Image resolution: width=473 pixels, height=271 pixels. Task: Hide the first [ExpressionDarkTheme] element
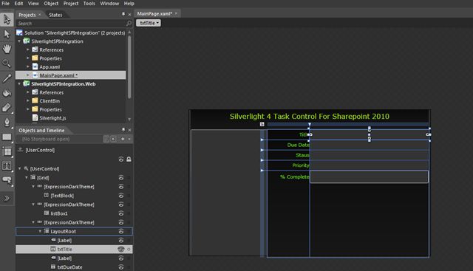coord(121,187)
